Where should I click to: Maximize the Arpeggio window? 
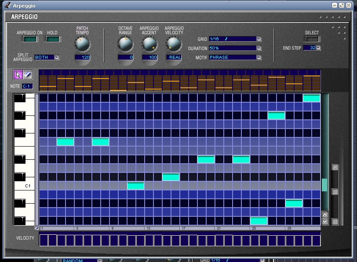(342, 5)
